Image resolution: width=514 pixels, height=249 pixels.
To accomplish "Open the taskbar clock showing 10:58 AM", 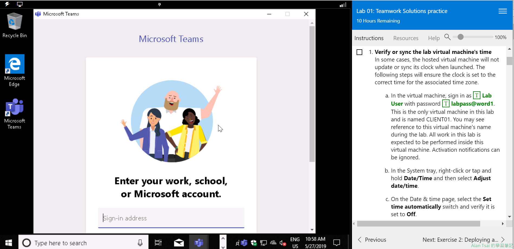I will (x=315, y=242).
